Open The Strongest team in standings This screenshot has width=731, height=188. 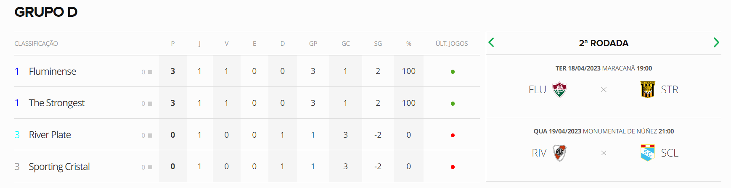coord(57,103)
